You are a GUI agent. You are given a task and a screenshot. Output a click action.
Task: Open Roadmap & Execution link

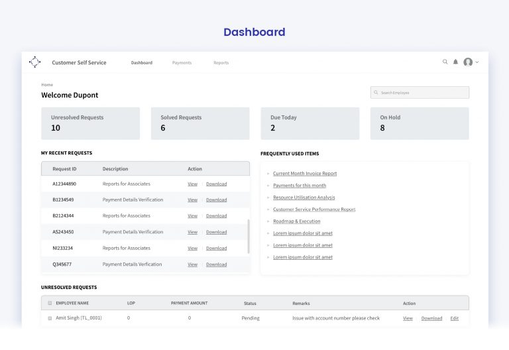point(297,221)
